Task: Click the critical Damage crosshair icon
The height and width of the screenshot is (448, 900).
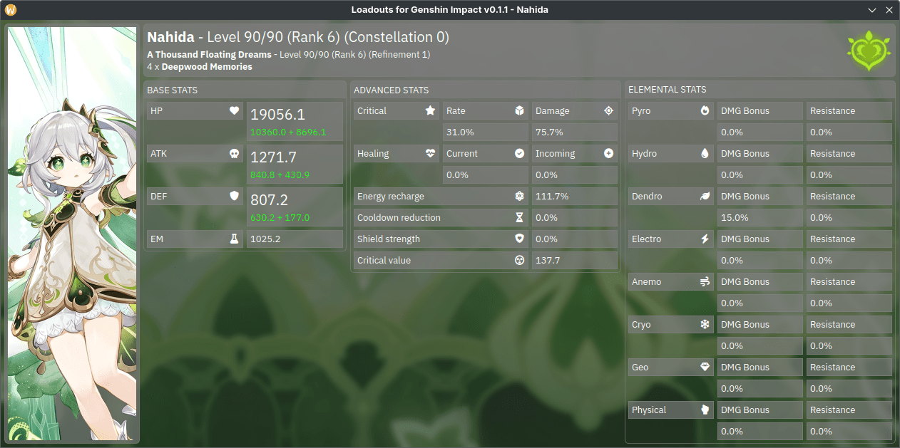Action: [x=608, y=111]
